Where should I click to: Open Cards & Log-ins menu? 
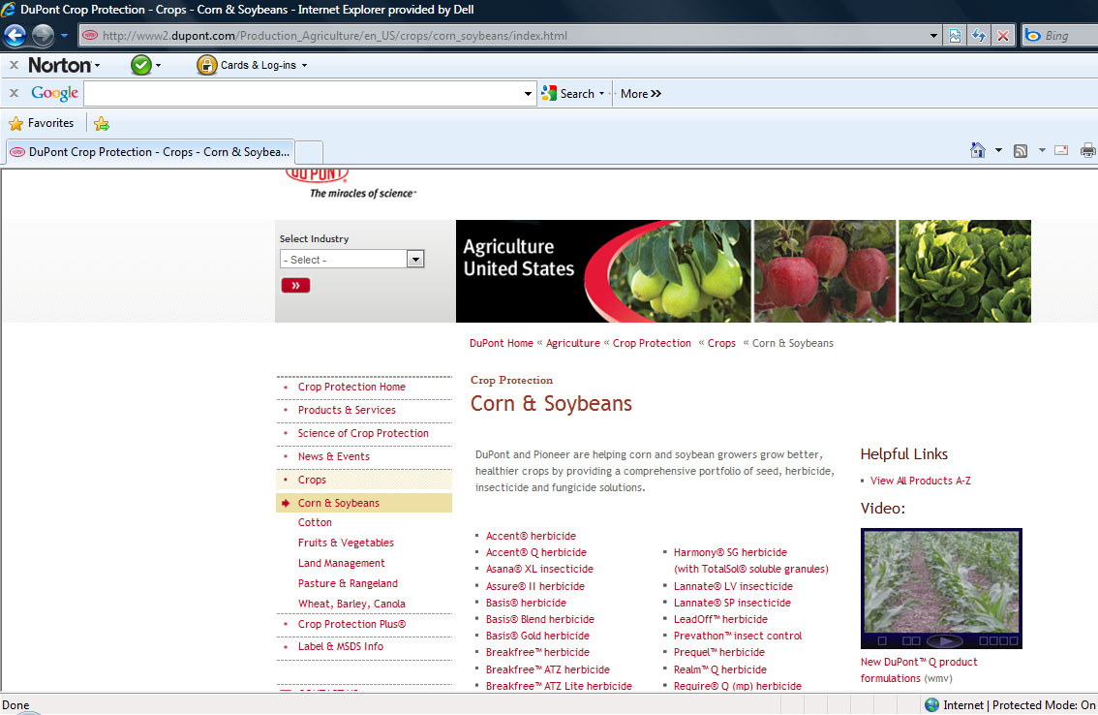pyautogui.click(x=252, y=65)
